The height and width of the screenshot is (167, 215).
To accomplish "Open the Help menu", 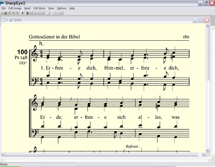I will pos(72,8).
